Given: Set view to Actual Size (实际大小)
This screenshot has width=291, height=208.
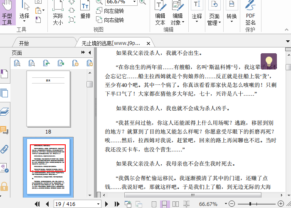Looking at the screenshot, I should point(58,12).
